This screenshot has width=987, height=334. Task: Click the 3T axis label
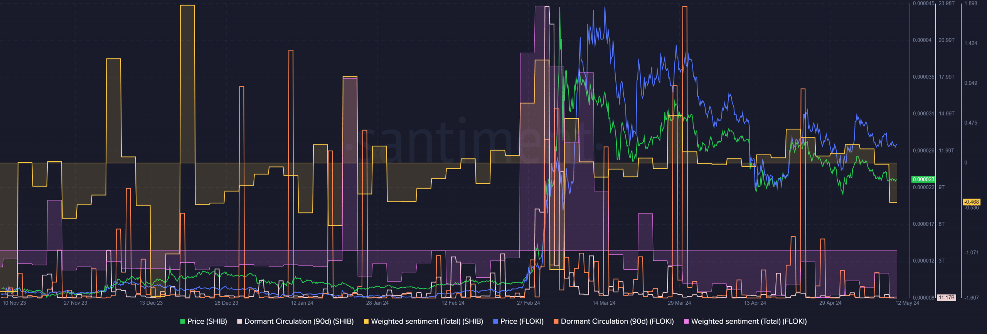pyautogui.click(x=942, y=261)
